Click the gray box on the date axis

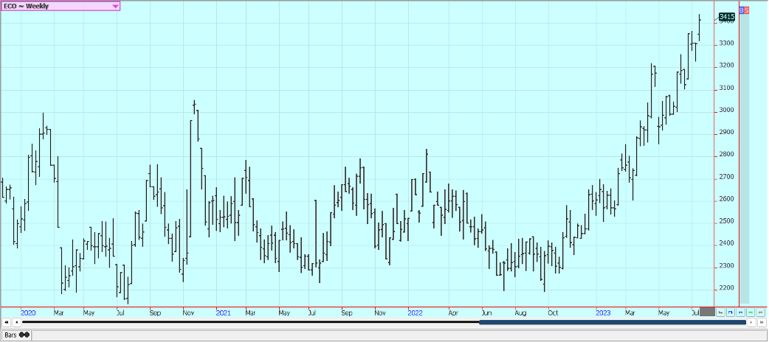pos(707,313)
